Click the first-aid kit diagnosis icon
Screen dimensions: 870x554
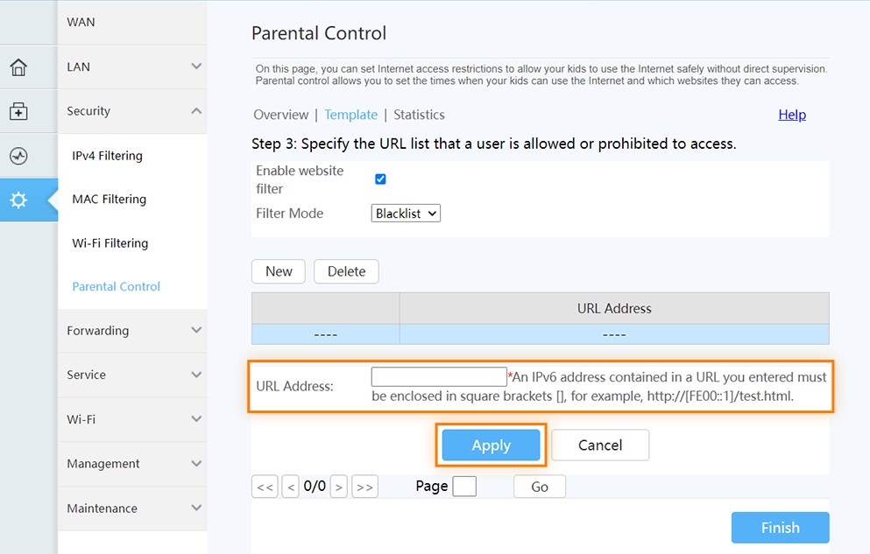[x=18, y=111]
